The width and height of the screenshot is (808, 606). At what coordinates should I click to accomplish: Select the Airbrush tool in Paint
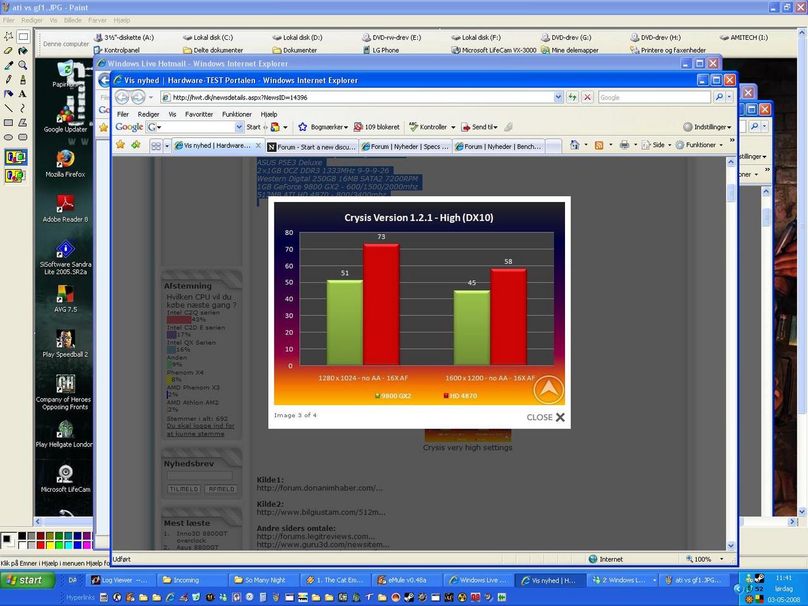[9, 94]
